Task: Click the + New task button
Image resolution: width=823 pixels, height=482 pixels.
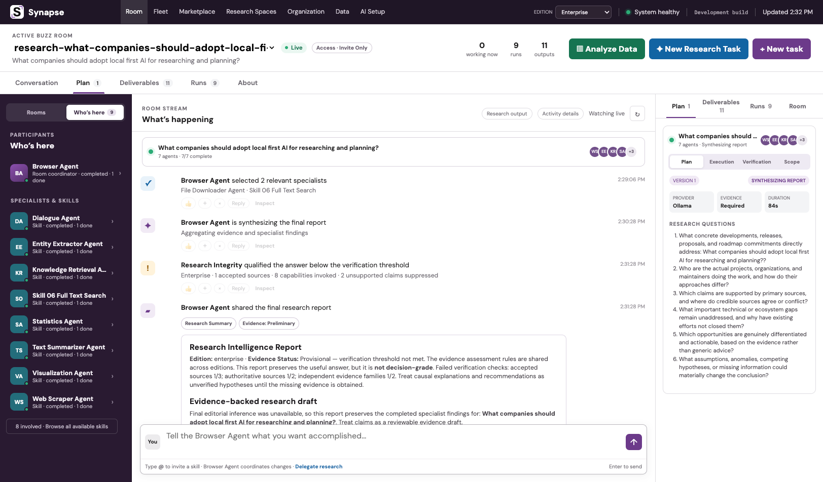Action: pos(781,49)
